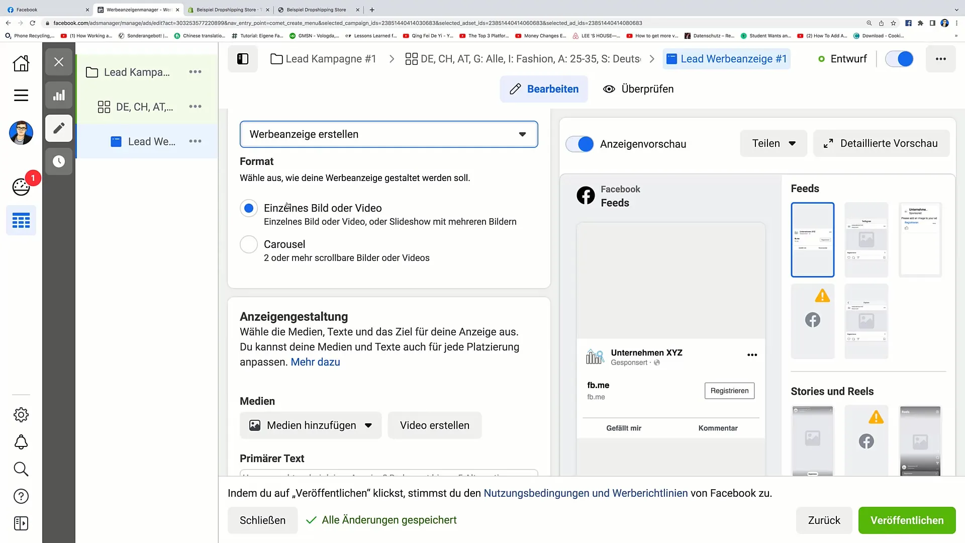This screenshot has height=543, width=965.
Task: Click the account profile avatar
Action: coord(21,133)
